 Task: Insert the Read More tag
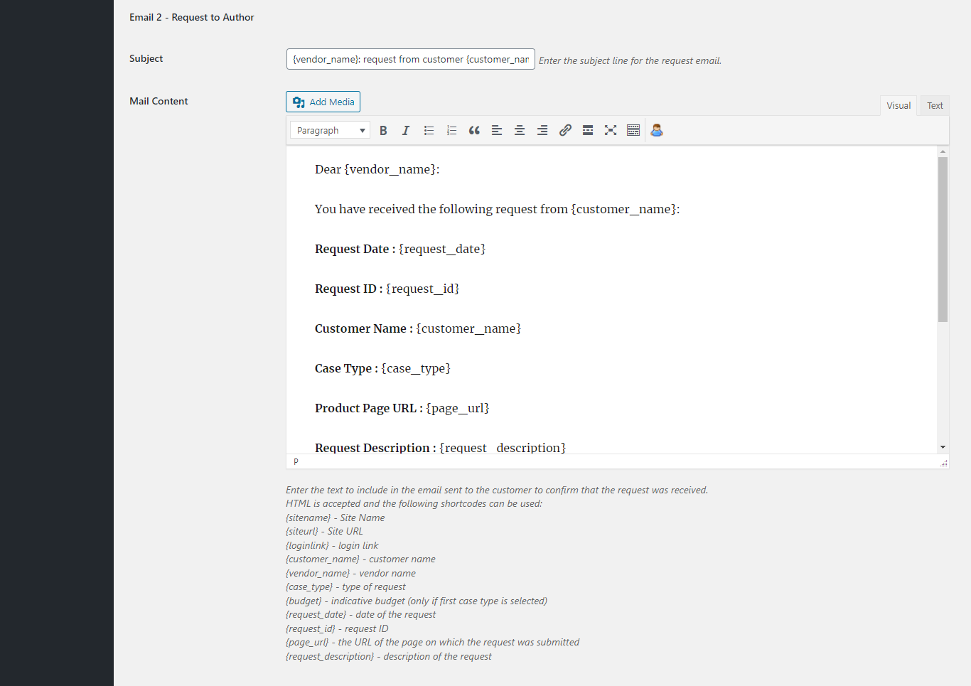pos(588,131)
